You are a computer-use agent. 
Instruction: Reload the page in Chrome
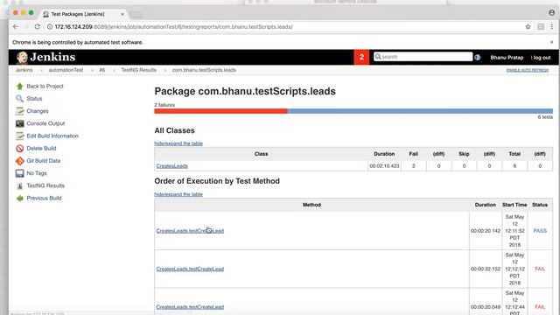click(x=37, y=27)
